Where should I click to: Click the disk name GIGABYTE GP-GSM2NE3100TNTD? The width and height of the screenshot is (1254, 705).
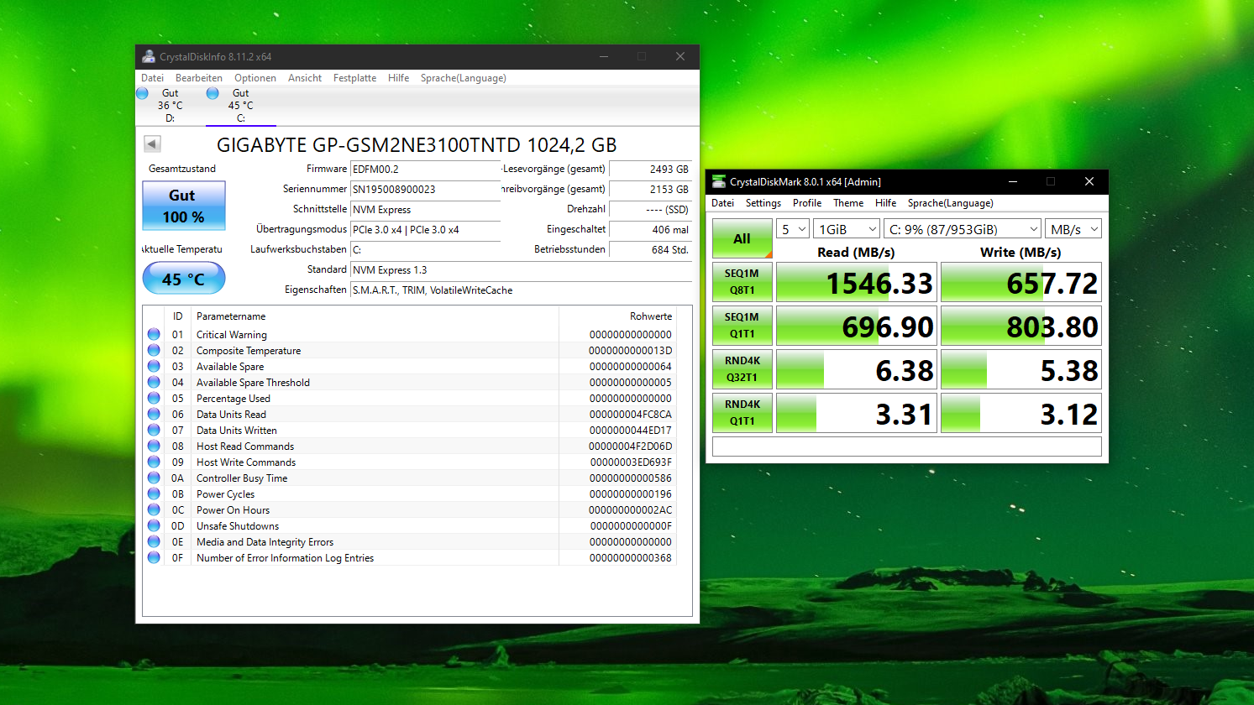[417, 144]
